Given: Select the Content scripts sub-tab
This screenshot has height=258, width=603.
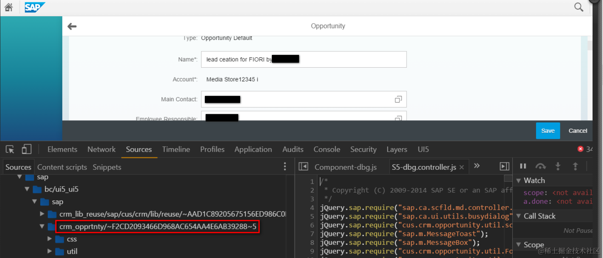Looking at the screenshot, I should [62, 167].
